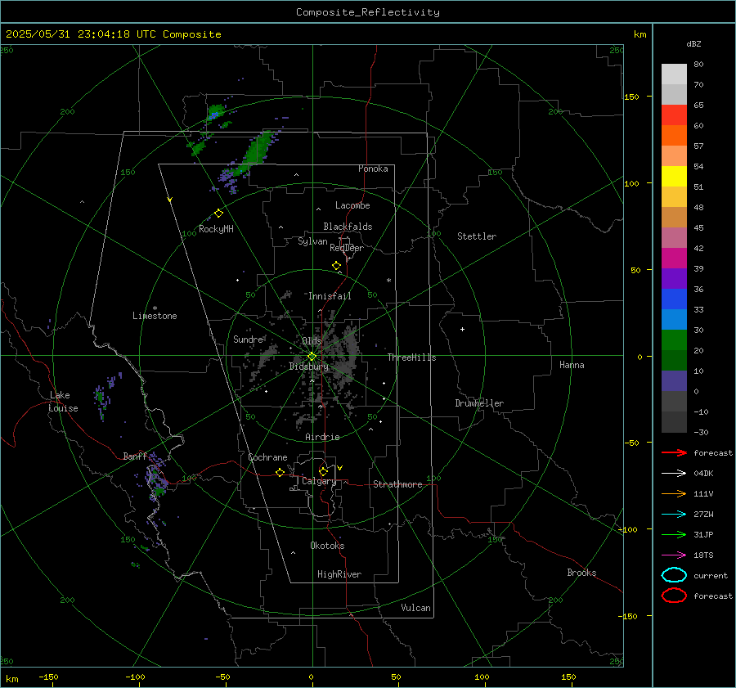Click the yellow diamond marker above Calgary label
The image size is (736, 688).
click(323, 471)
